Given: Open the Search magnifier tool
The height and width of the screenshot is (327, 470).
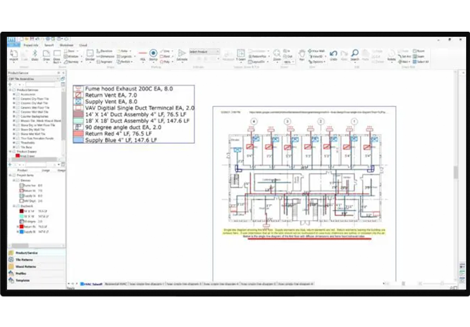Looking at the screenshot, I should pos(355,54).
